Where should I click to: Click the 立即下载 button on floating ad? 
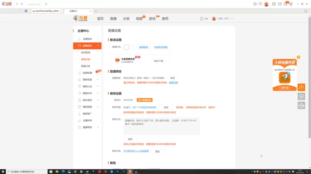click(x=285, y=88)
